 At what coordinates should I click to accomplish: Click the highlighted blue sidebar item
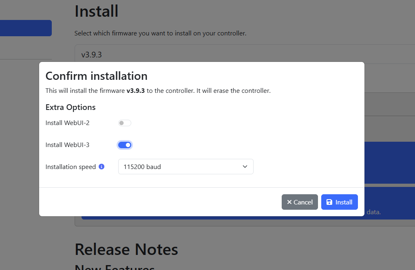[26, 28]
